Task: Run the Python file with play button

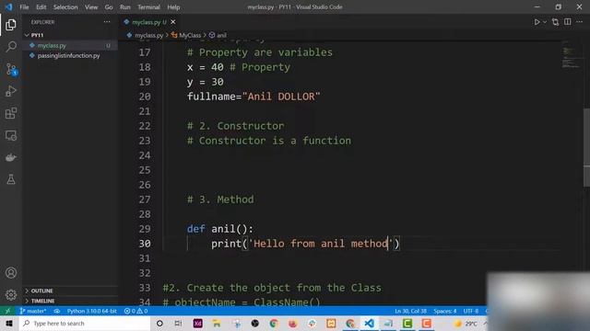Action: pos(537,22)
